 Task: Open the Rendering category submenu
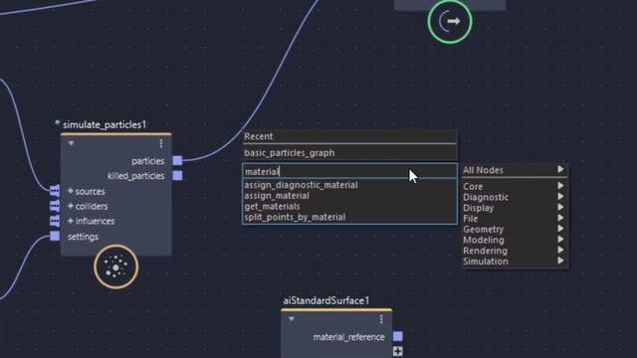point(515,251)
